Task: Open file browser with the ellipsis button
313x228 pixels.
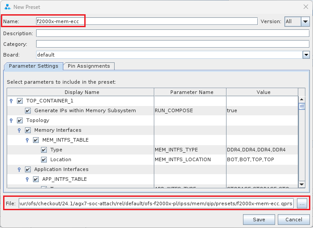Action: (x=303, y=204)
